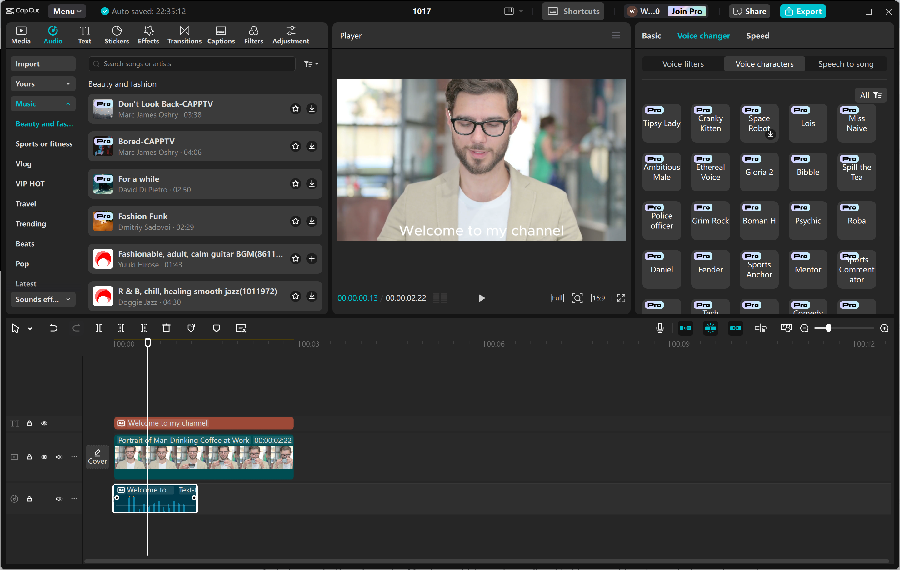Viewport: 900px width, 570px height.
Task: Click the Join Pro button
Action: (x=686, y=11)
